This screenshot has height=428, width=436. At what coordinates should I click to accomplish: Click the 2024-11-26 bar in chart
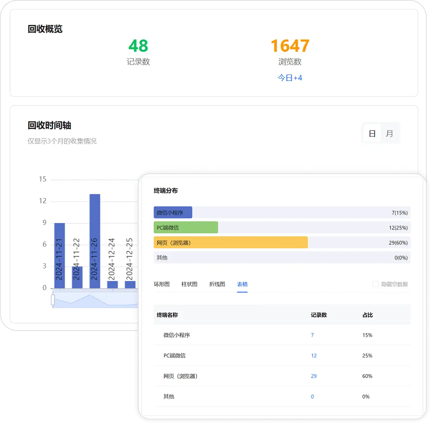point(95,241)
